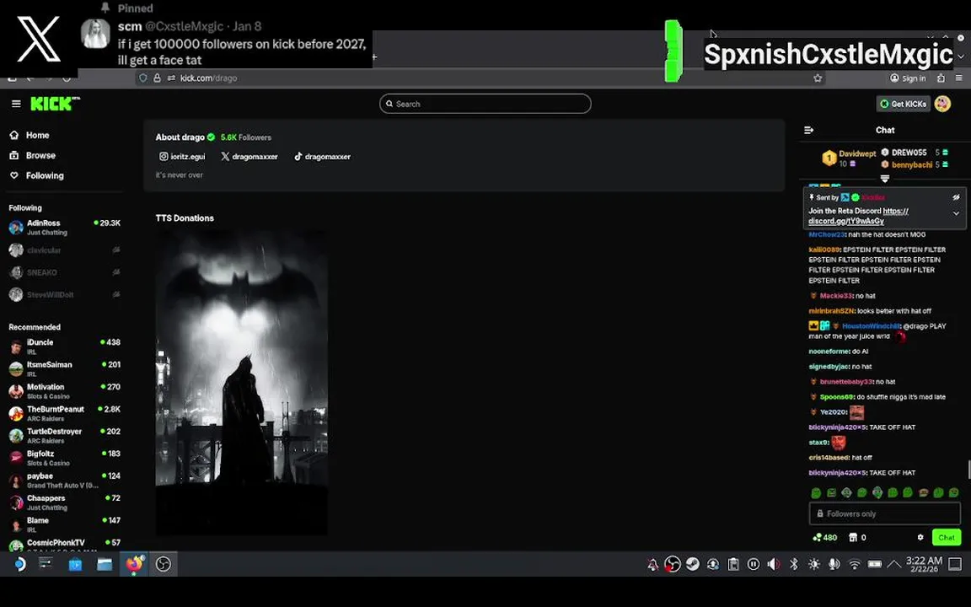This screenshot has height=607, width=971.
Task: Open recommended channel TurtleDestroyer
Action: (x=64, y=435)
